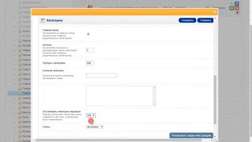Click the green square icon in background page

[232, 8]
